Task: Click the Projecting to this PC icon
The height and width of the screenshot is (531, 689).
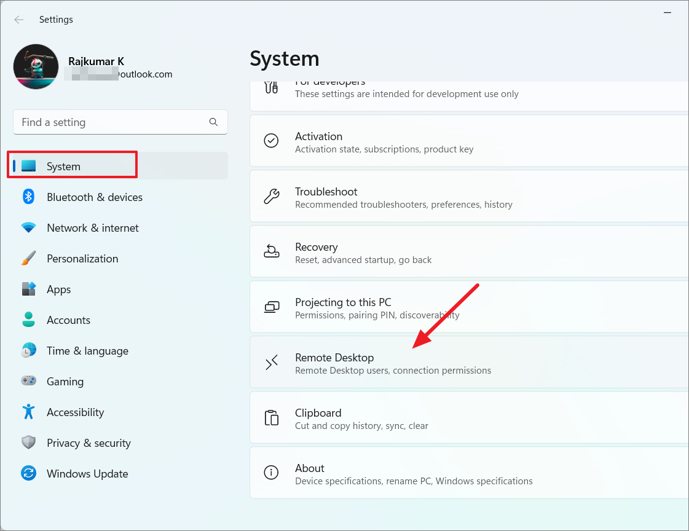Action: (271, 307)
